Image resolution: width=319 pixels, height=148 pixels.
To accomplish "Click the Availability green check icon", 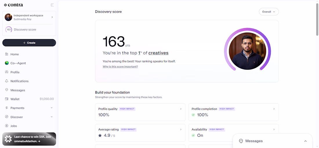I will (x=193, y=135).
